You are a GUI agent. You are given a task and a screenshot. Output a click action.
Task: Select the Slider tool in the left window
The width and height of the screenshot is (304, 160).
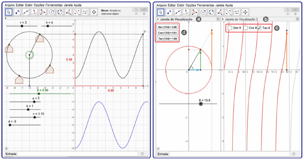click(86, 12)
